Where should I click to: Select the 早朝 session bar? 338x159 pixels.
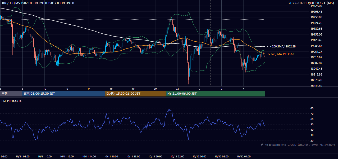[x=11, y=94]
